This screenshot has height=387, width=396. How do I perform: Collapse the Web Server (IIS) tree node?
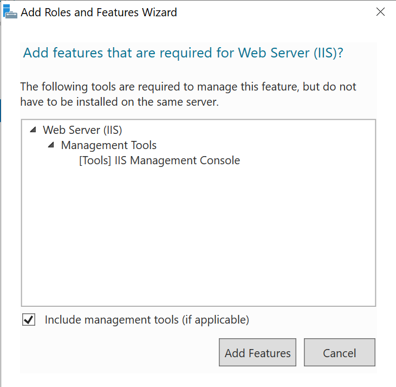tap(34, 130)
